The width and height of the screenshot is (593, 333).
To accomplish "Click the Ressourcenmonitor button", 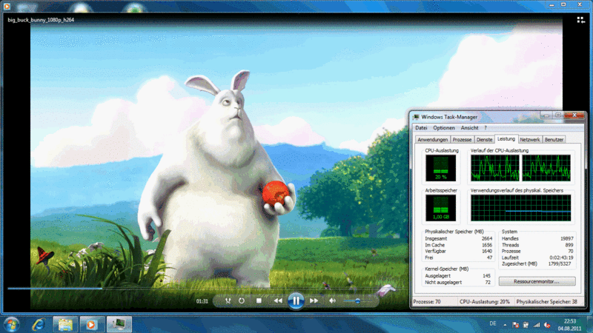I will 537,281.
